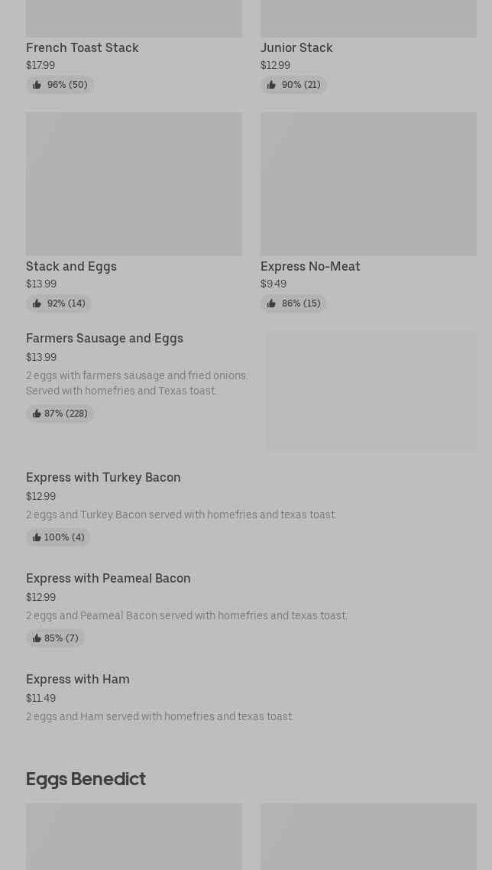Open the Express with Turkey Bacon item
The width and height of the screenshot is (492, 870).
(x=103, y=477)
